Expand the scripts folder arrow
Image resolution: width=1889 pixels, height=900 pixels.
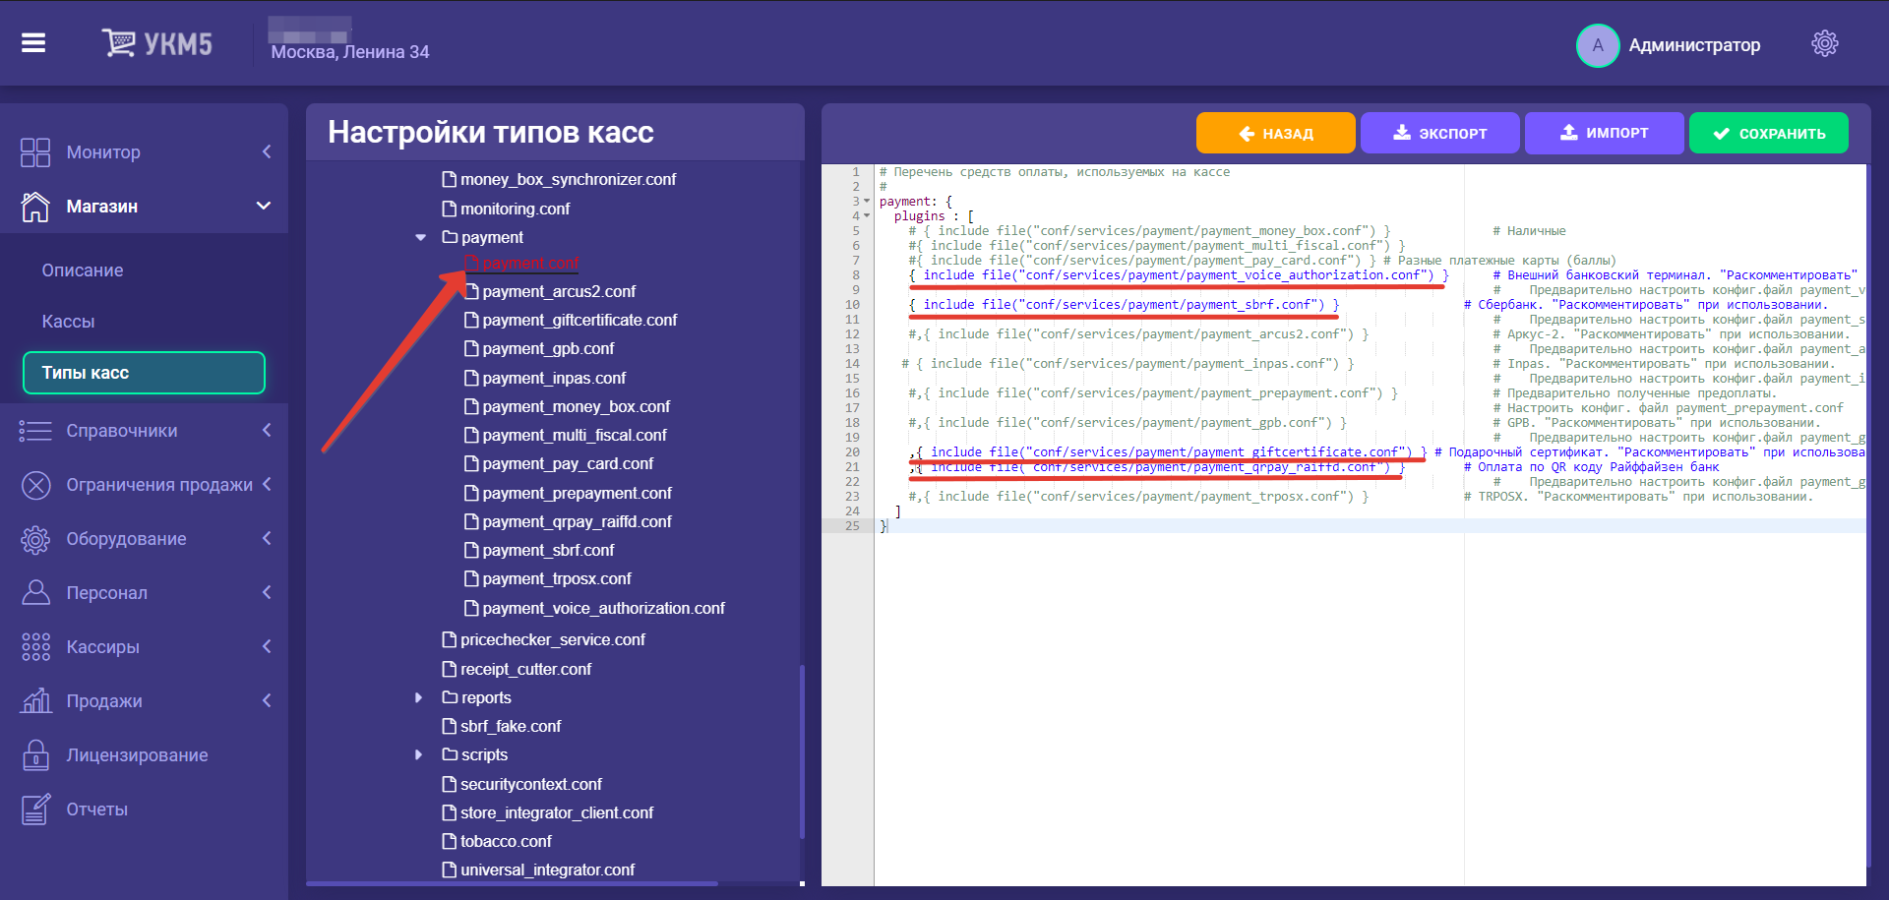tap(419, 754)
